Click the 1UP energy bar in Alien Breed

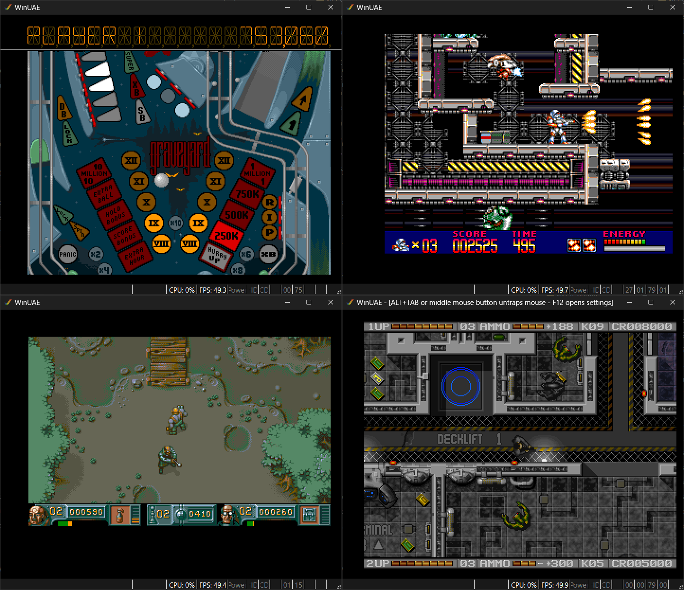(422, 327)
